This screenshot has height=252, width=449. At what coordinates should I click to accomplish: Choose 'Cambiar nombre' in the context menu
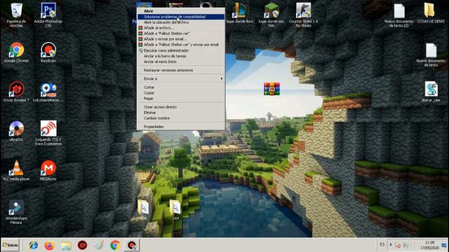tap(181, 118)
